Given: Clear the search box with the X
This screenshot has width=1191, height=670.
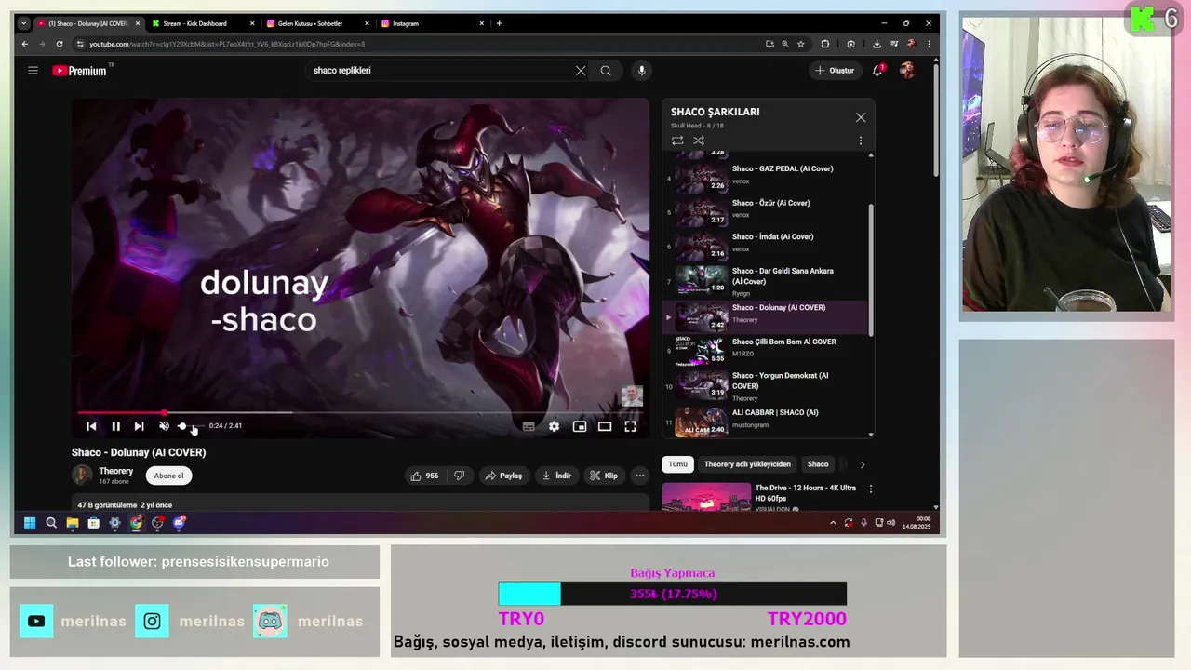Looking at the screenshot, I should pos(581,70).
